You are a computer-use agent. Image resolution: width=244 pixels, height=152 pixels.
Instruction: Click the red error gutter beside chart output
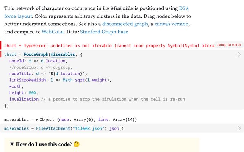pos(1,45)
